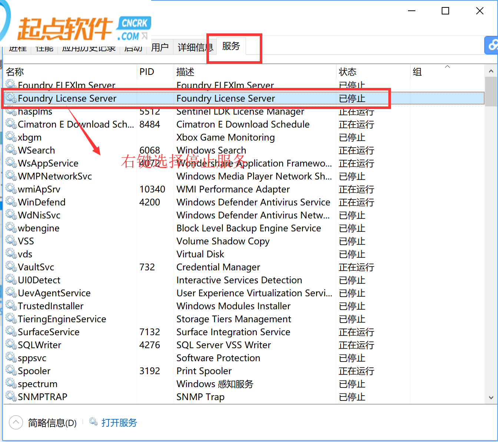Click the Foundry License Server gear icon
Screen dimensions: 498x442
coord(11,98)
